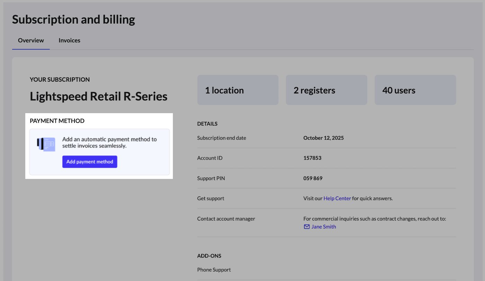
Task: Click the Account ID value 157853
Action: coord(312,158)
